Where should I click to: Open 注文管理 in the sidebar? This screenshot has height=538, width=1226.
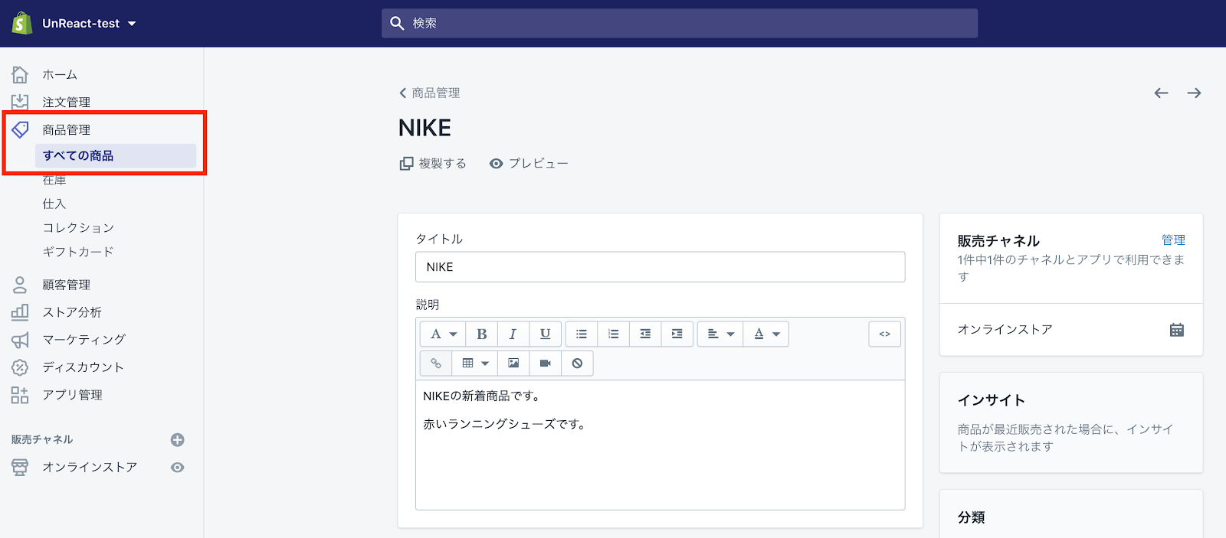click(66, 102)
